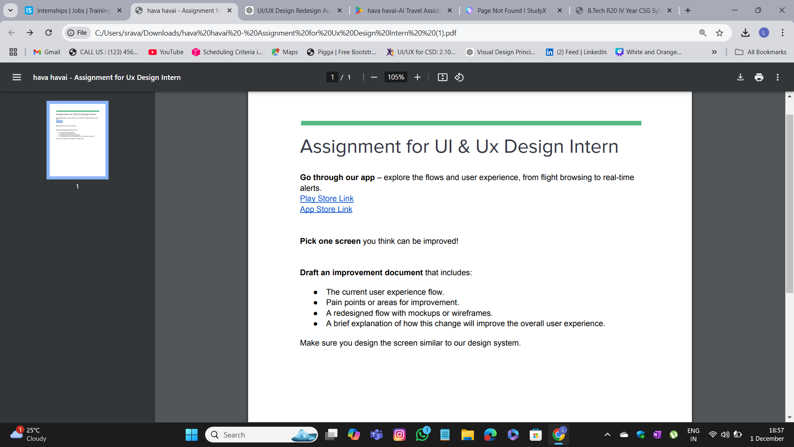Open the Apps grid shortcut in bookmarks bar
794x447 pixels.
pos(13,52)
